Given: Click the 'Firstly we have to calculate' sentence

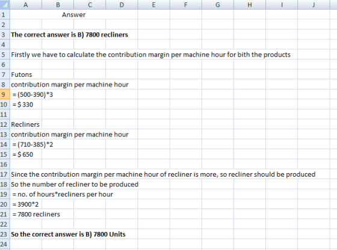Looking at the screenshot, I should pyautogui.click(x=150, y=55).
